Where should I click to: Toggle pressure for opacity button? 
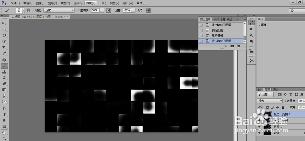click(109, 10)
